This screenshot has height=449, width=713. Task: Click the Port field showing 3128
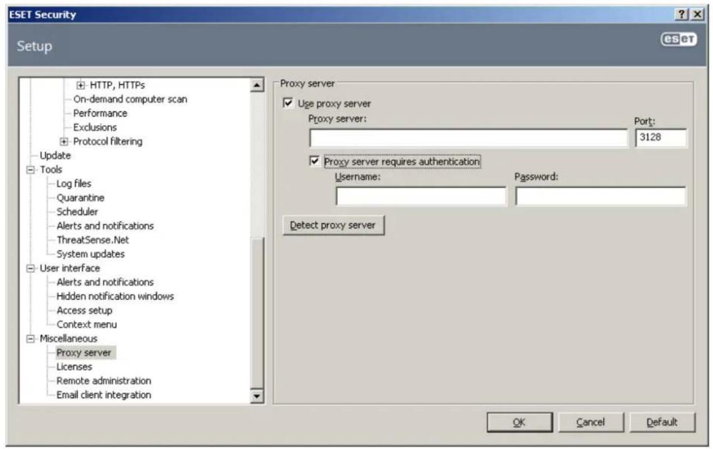[x=661, y=138]
